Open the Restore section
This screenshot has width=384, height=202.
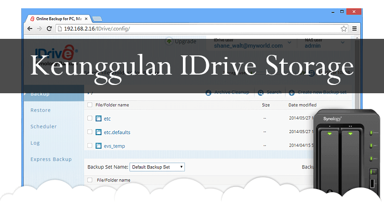[x=41, y=110]
